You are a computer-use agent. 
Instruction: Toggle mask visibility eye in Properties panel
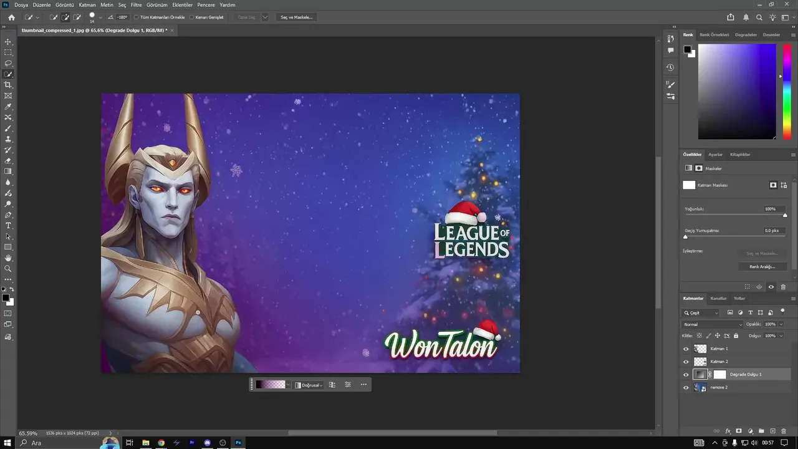point(771,287)
